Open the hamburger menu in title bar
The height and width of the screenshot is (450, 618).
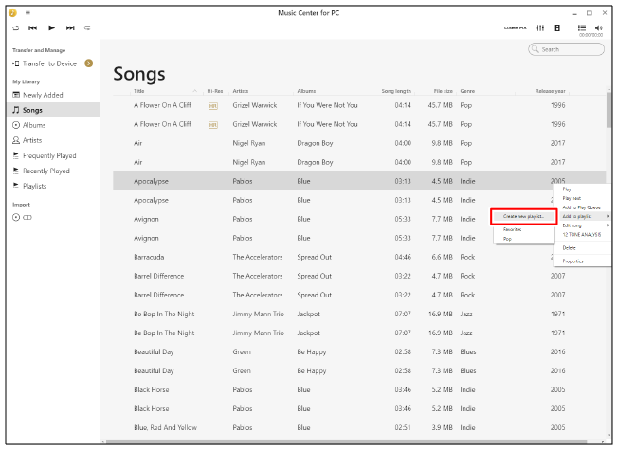[x=27, y=12]
